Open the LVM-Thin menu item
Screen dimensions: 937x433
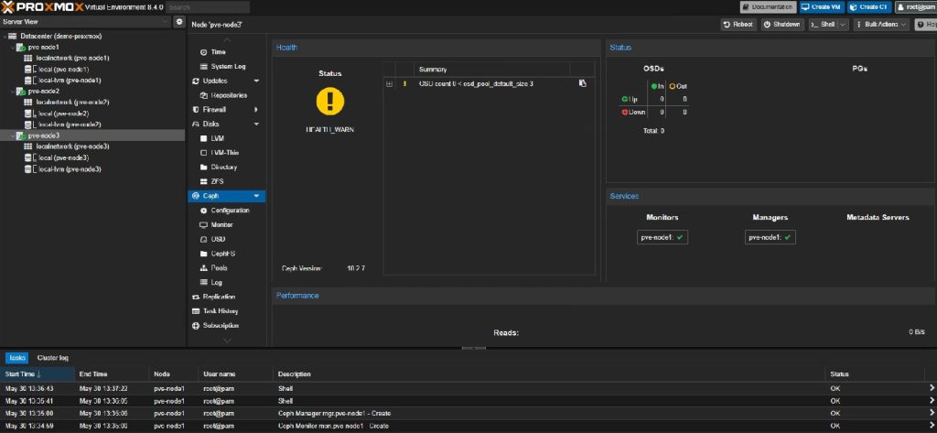[227, 153]
